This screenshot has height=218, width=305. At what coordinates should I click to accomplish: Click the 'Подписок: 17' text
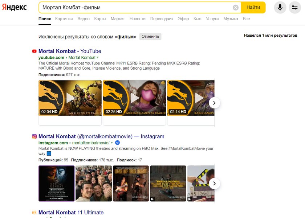(x=129, y=160)
